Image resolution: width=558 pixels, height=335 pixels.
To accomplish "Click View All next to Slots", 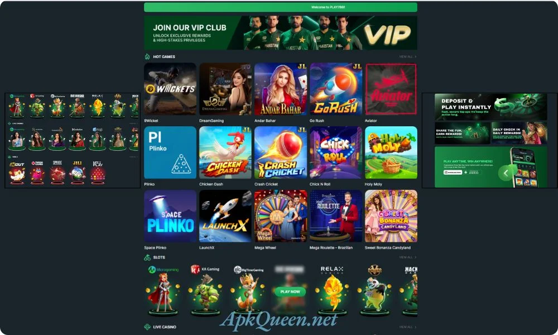I will [407, 257].
